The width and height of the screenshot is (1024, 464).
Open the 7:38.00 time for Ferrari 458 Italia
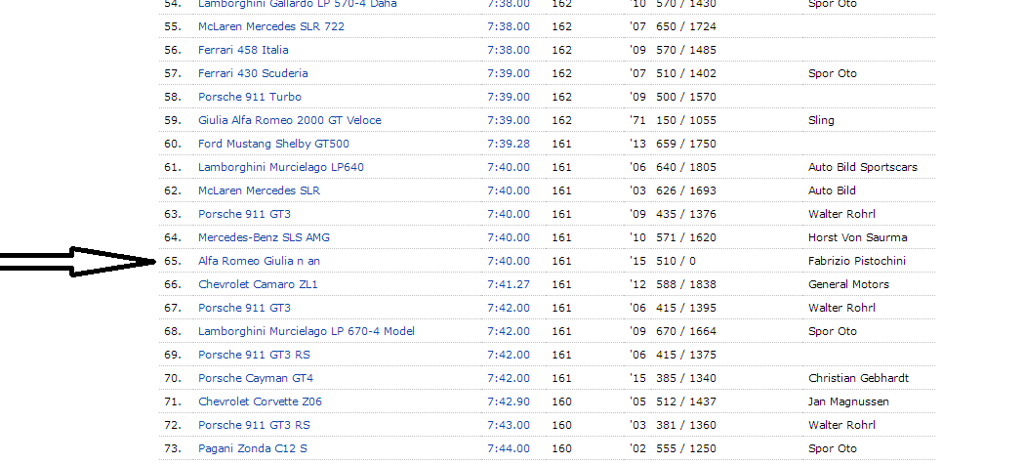click(508, 51)
